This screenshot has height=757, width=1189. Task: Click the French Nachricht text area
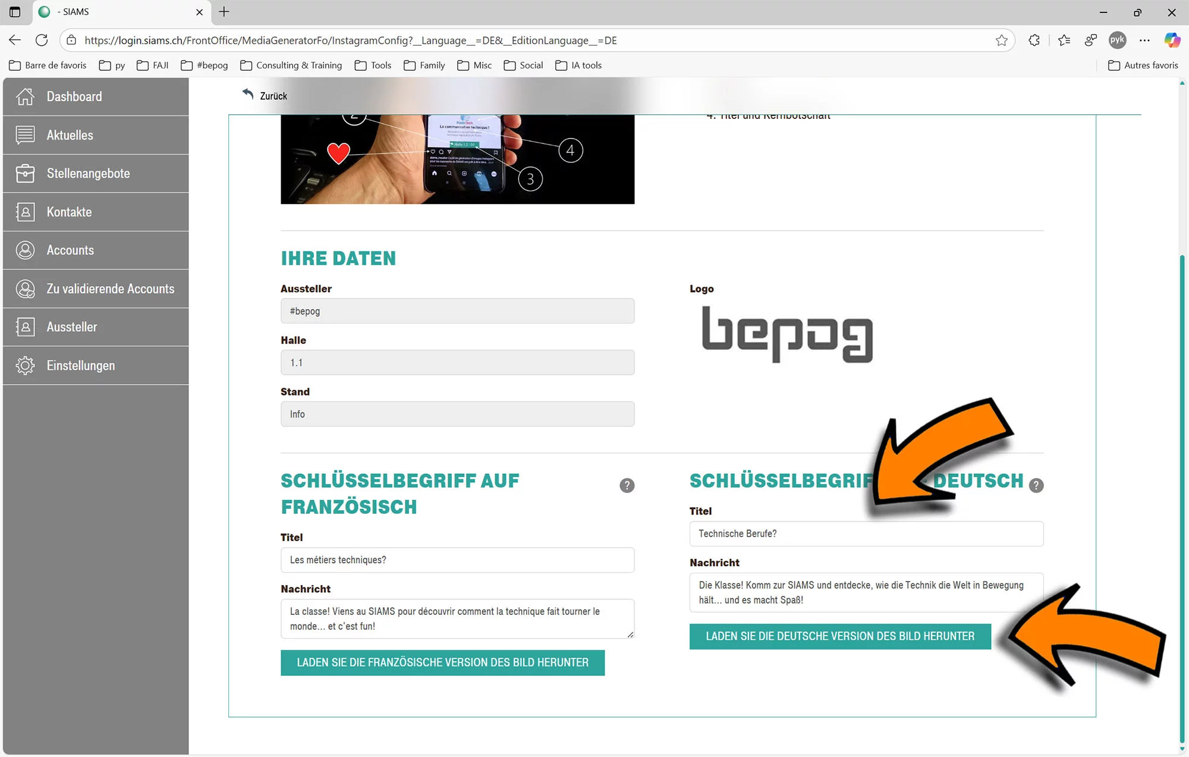pyautogui.click(x=457, y=618)
